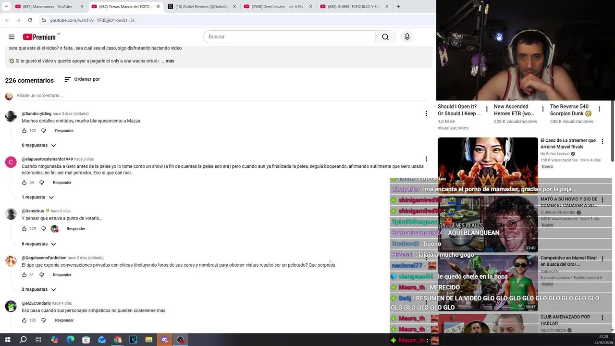Click creator heart icon on Damickus comment
The height and width of the screenshot is (346, 615).
point(55,229)
